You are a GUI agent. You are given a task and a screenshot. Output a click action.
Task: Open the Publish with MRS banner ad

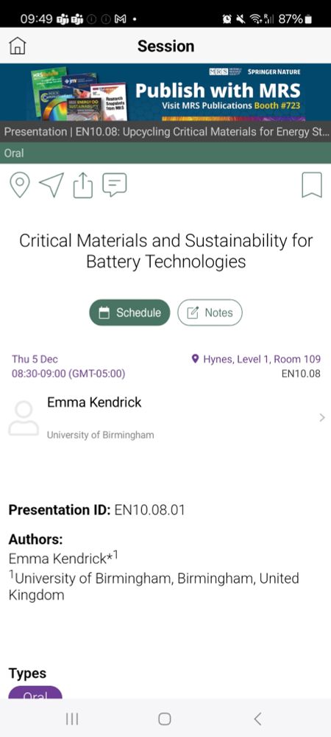tap(165, 93)
